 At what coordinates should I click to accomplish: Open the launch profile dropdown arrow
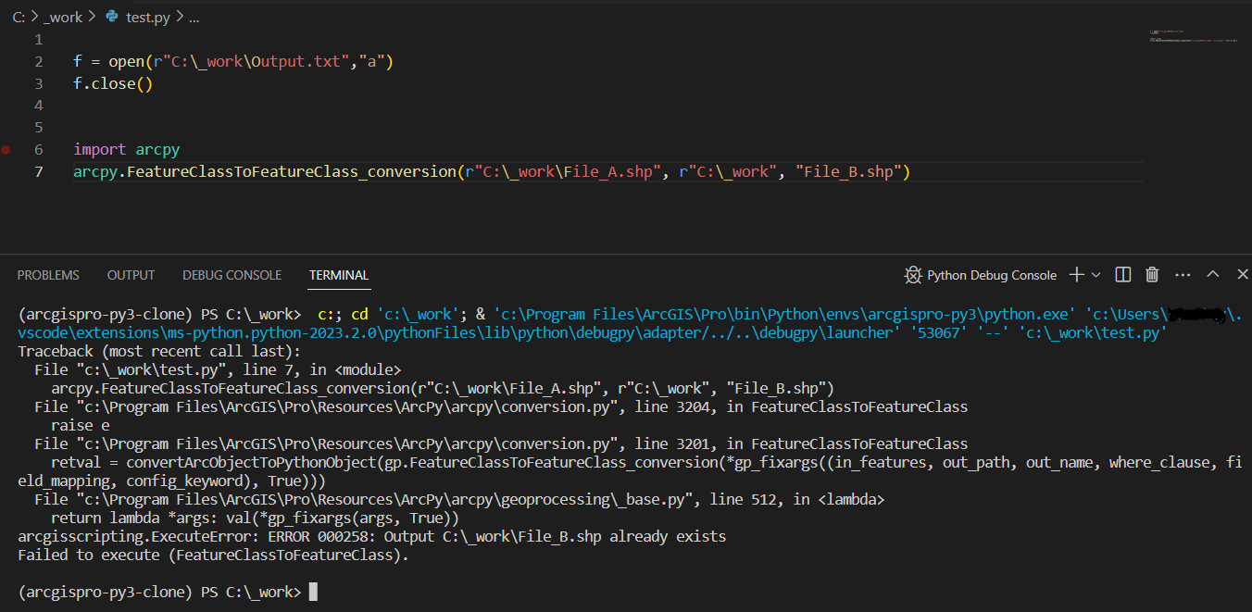point(1096,275)
